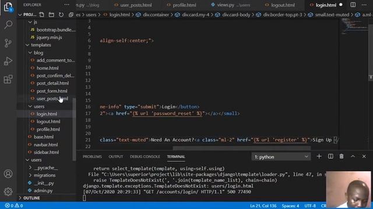Click UTF-8 encoding in status bar
The width and height of the screenshot is (373, 209).
pyautogui.click(x=310, y=206)
